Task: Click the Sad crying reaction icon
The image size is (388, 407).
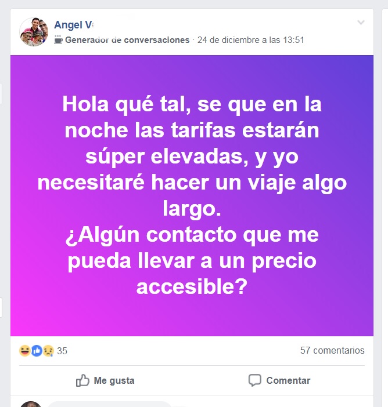Action: click(x=48, y=351)
